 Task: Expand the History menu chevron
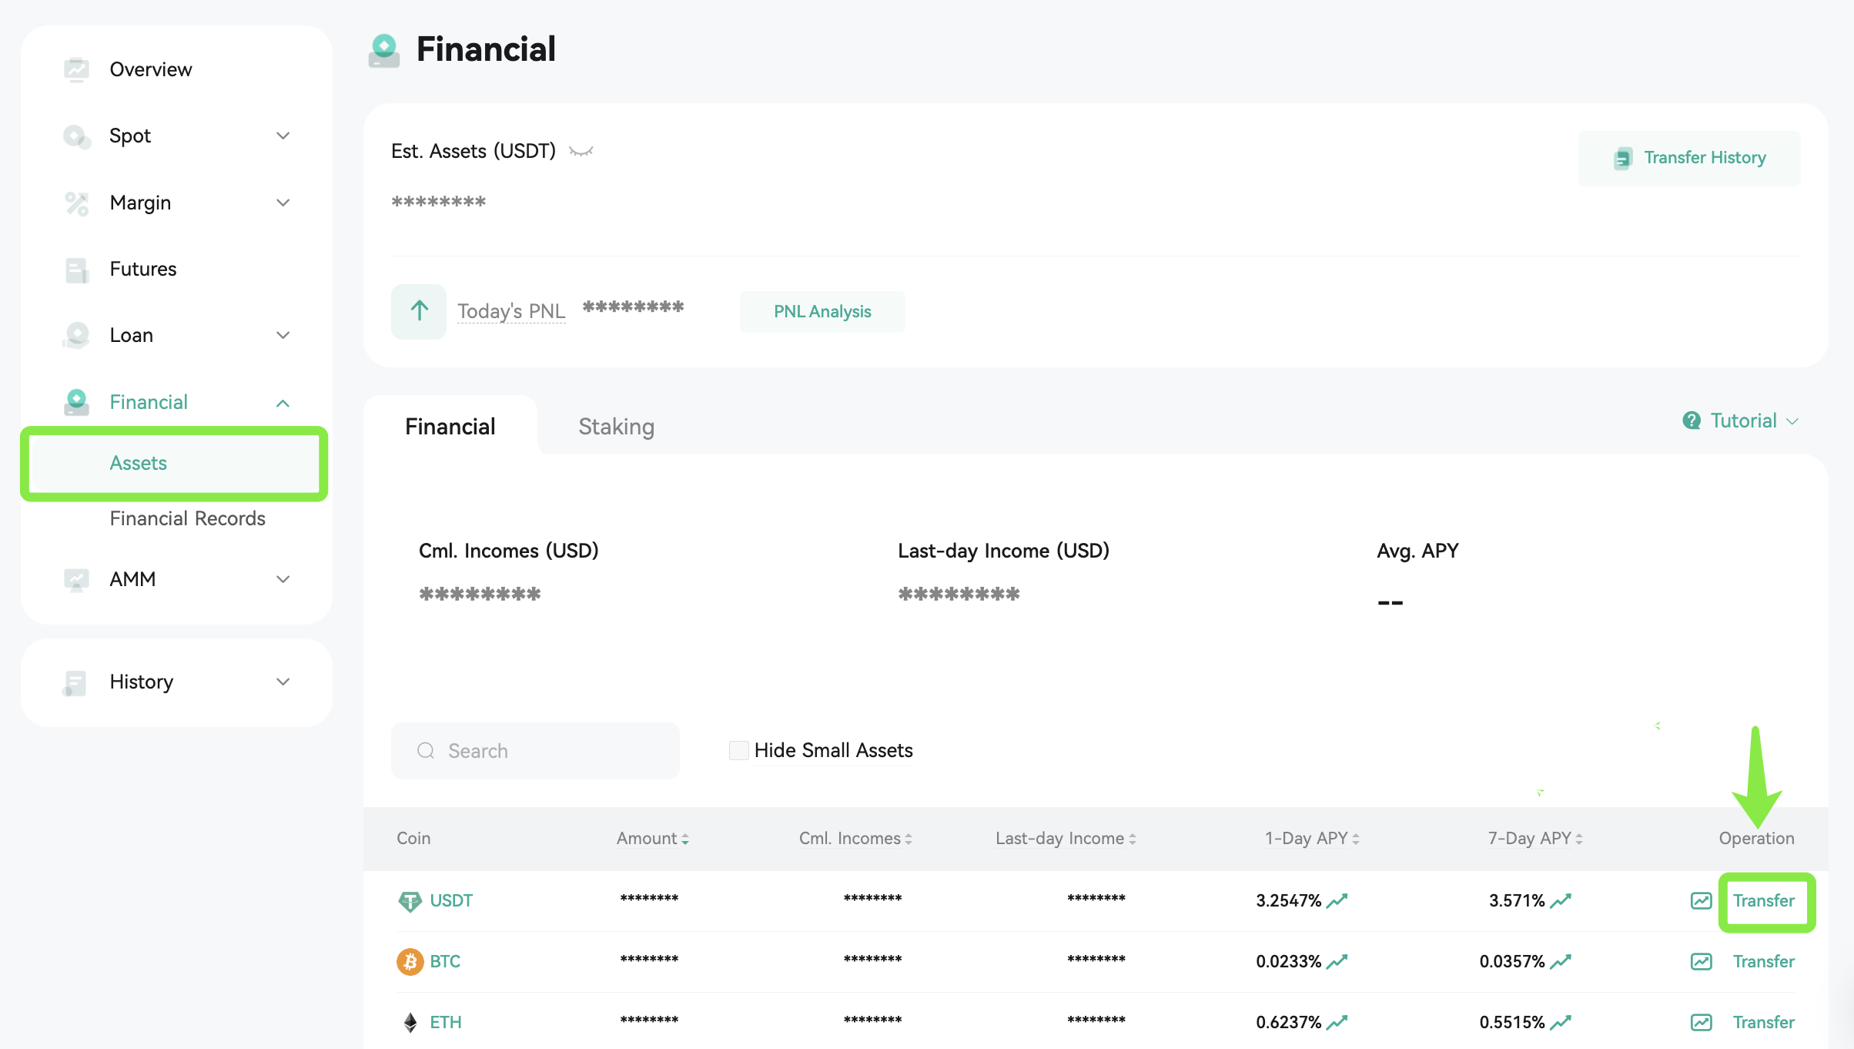[283, 682]
